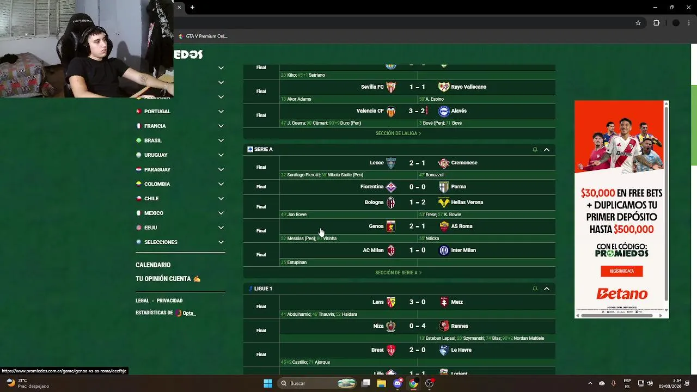Image resolution: width=697 pixels, height=392 pixels.
Task: Click the Rayo Vallecano crest
Action: (x=444, y=87)
